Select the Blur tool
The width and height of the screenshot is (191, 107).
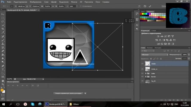(x=3, y=58)
